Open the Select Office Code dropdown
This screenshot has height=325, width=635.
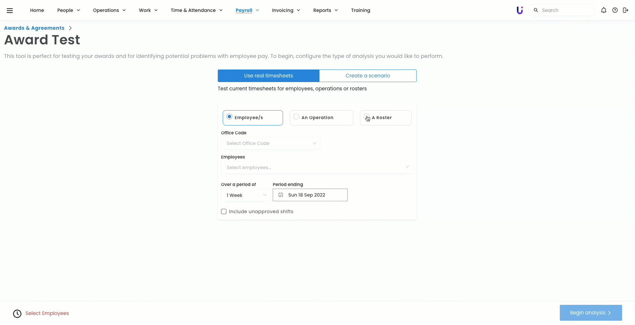pos(270,143)
